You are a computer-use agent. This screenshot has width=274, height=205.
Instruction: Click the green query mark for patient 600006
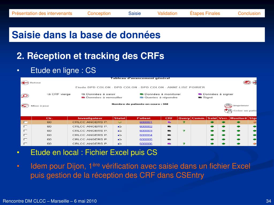pyautogui.click(x=184, y=144)
